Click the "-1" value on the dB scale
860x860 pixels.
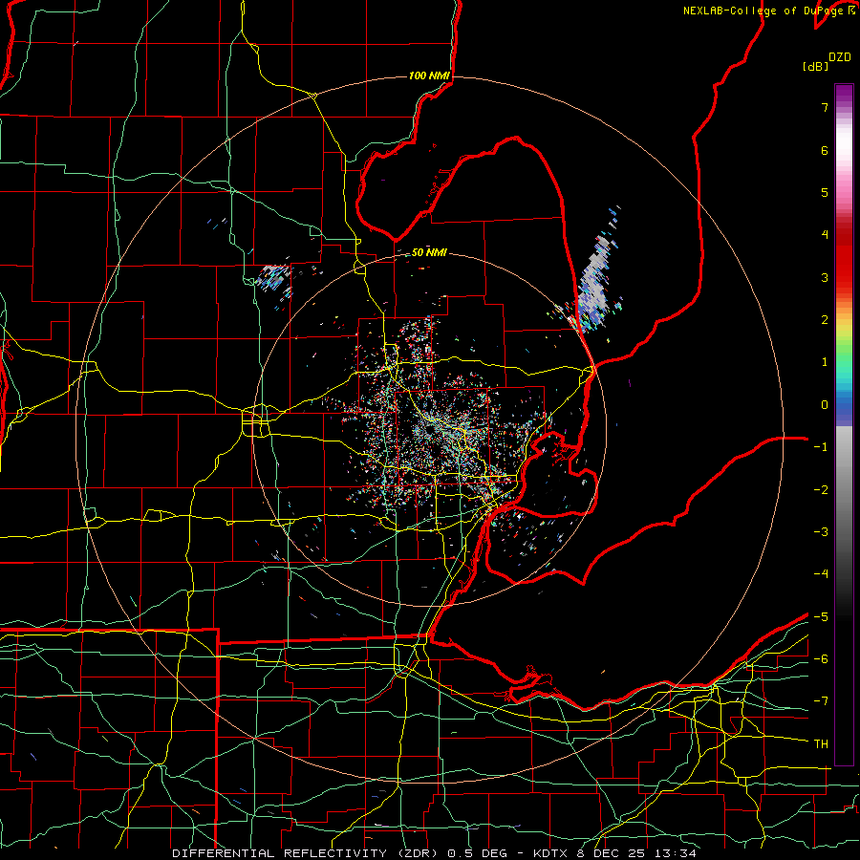point(821,447)
